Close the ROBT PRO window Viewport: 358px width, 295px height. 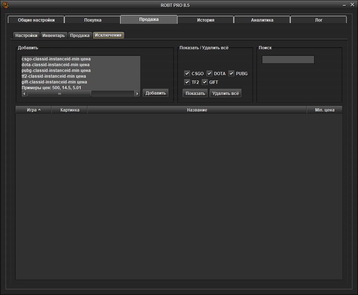click(x=352, y=5)
